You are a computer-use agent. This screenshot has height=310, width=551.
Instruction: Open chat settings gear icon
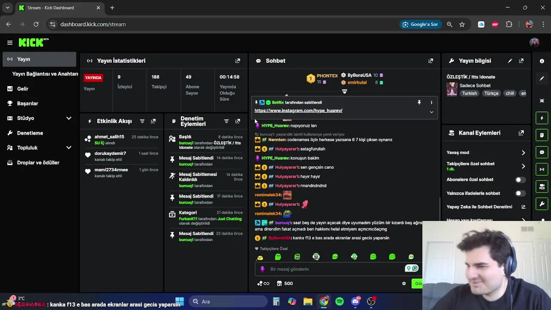click(404, 283)
